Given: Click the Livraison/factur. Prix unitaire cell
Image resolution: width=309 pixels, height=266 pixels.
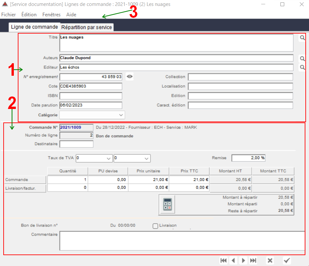Looking at the screenshot, I should [149, 187].
